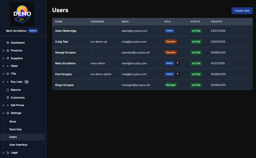Expand the Sales menu chevron
256x158 pixels.
click(x=3, y=66)
